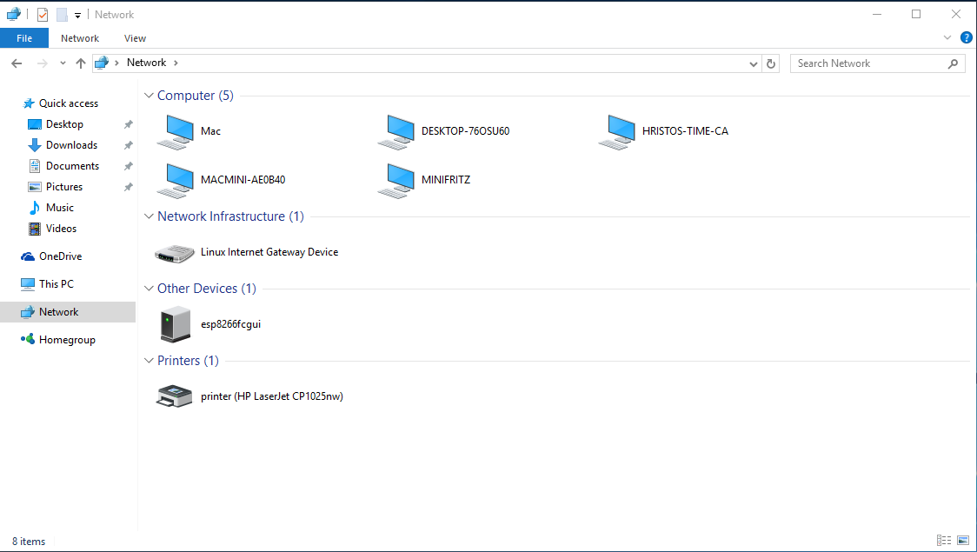Open the address bar history dropdown

(754, 63)
